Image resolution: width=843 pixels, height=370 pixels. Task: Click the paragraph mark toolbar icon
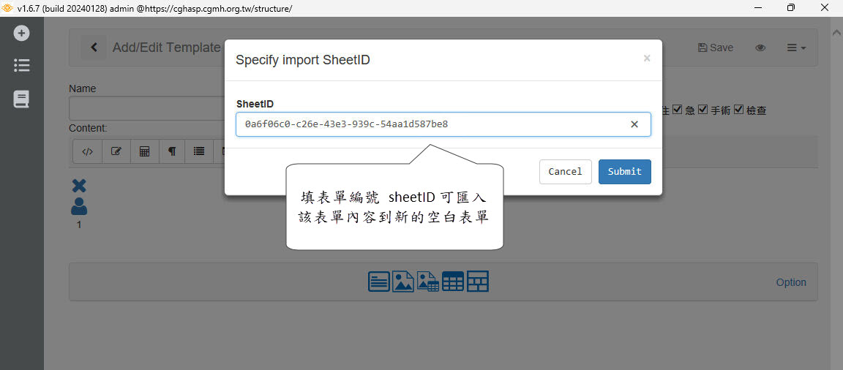tap(172, 151)
